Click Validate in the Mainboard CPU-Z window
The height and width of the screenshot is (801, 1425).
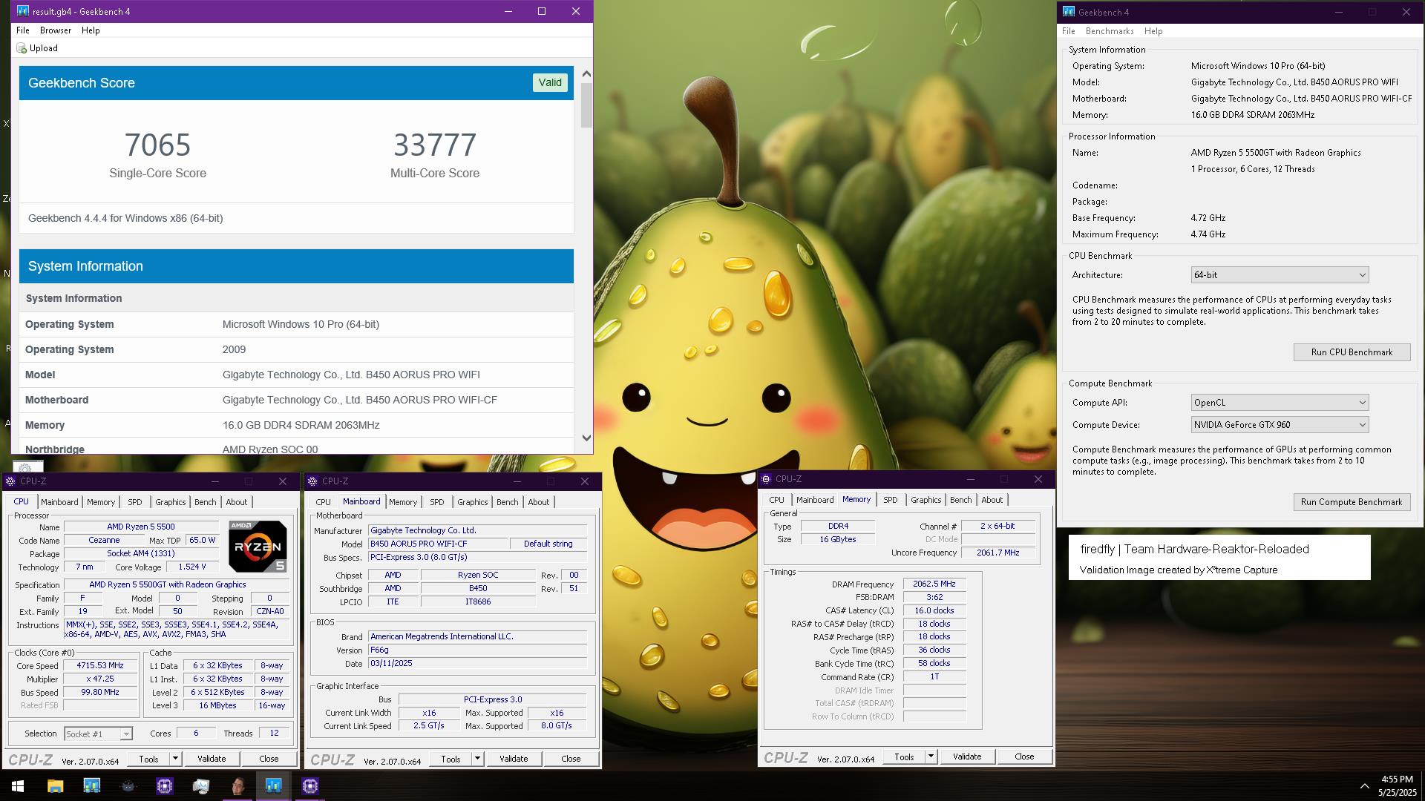[x=514, y=759]
